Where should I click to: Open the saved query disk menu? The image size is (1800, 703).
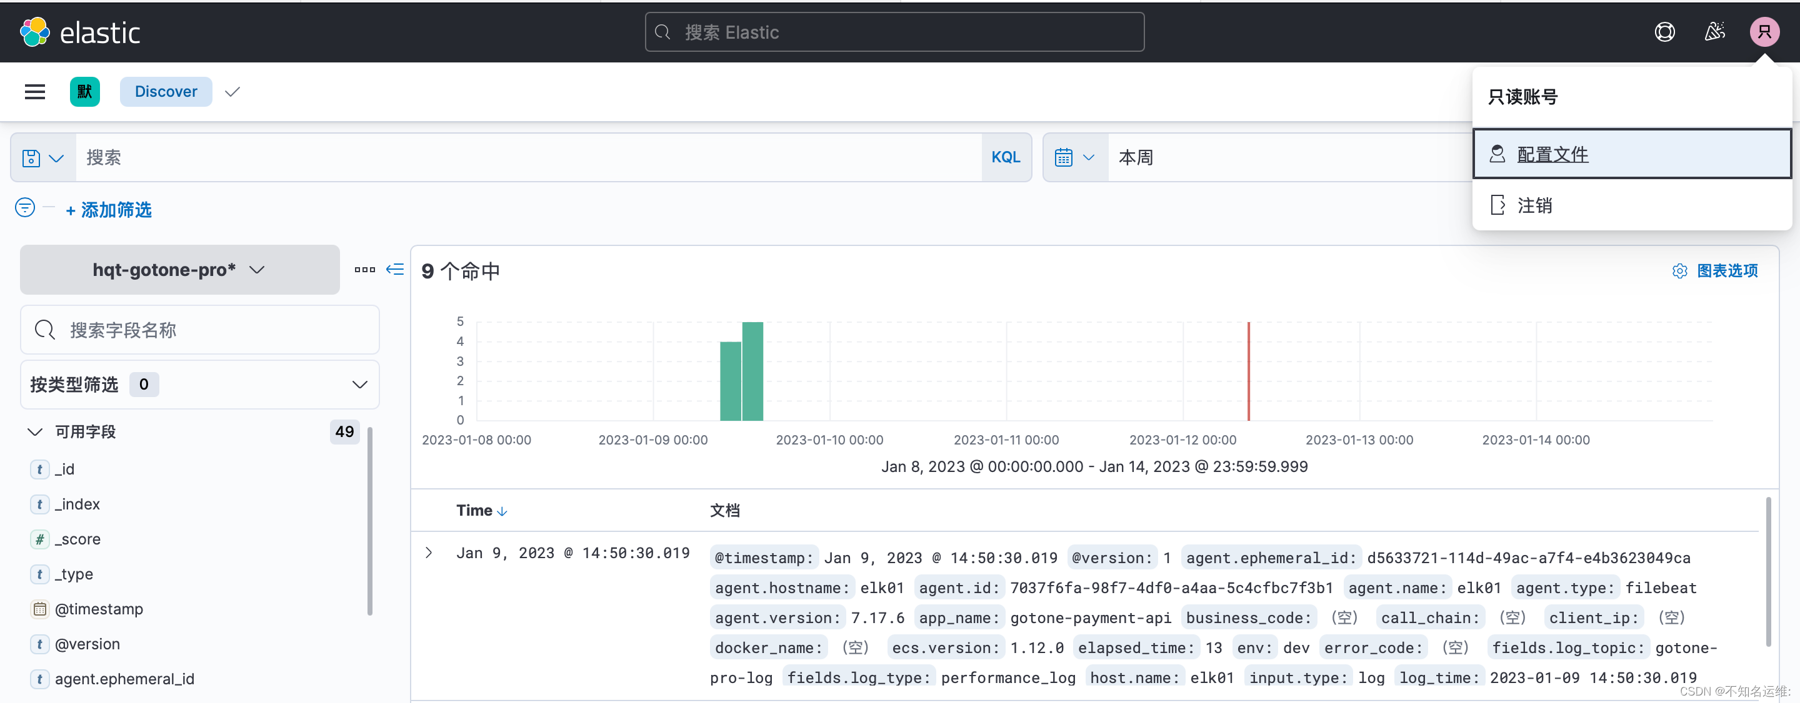click(x=42, y=158)
